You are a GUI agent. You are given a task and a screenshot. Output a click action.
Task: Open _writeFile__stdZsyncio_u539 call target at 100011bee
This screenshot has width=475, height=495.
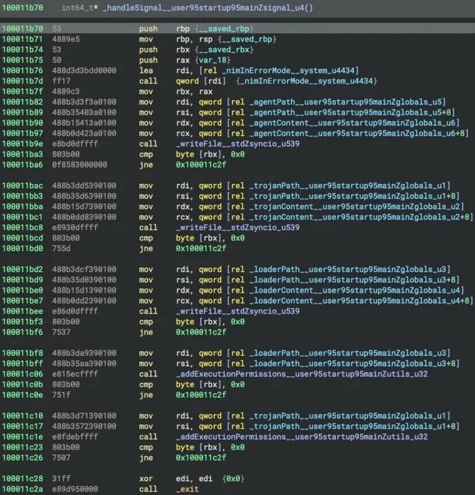(237, 311)
